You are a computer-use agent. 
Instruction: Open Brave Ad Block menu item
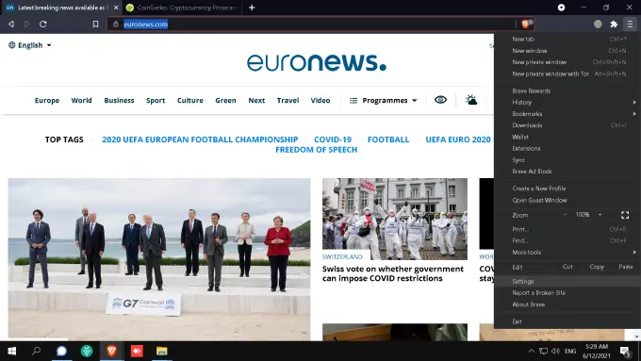click(567, 172)
